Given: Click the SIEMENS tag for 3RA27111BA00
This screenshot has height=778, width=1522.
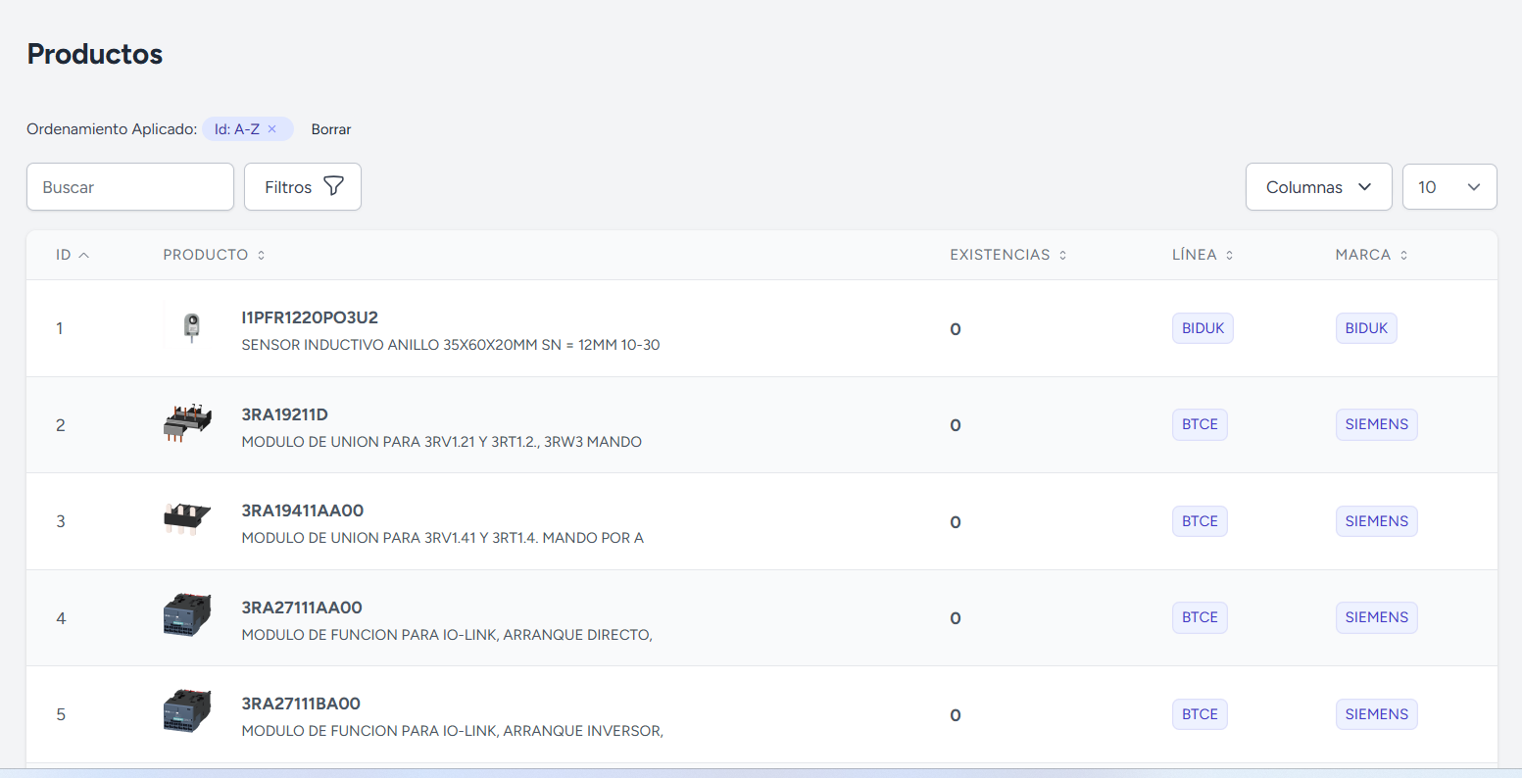Looking at the screenshot, I should [x=1376, y=714].
